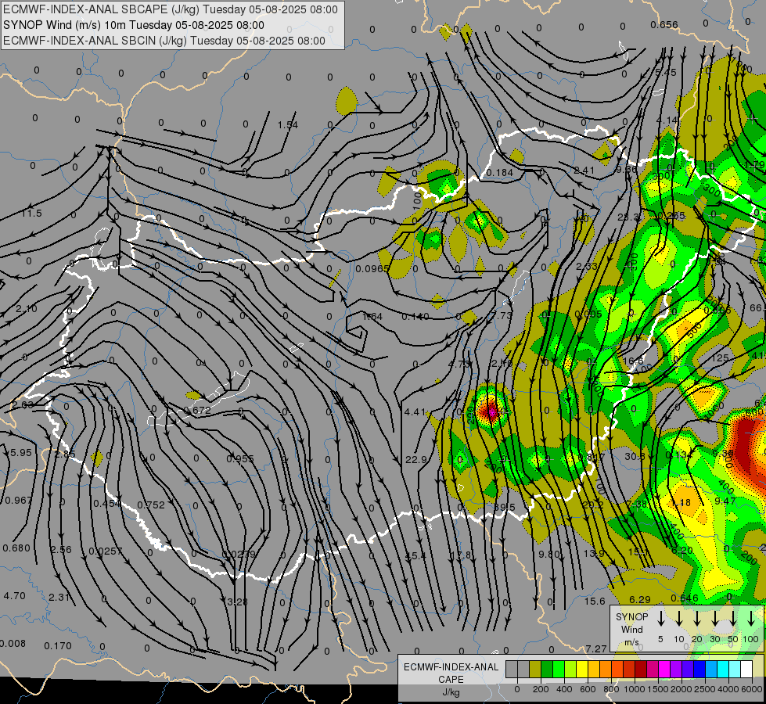The height and width of the screenshot is (704, 766).
Task: Click the map value 4.41
Action: (415, 412)
